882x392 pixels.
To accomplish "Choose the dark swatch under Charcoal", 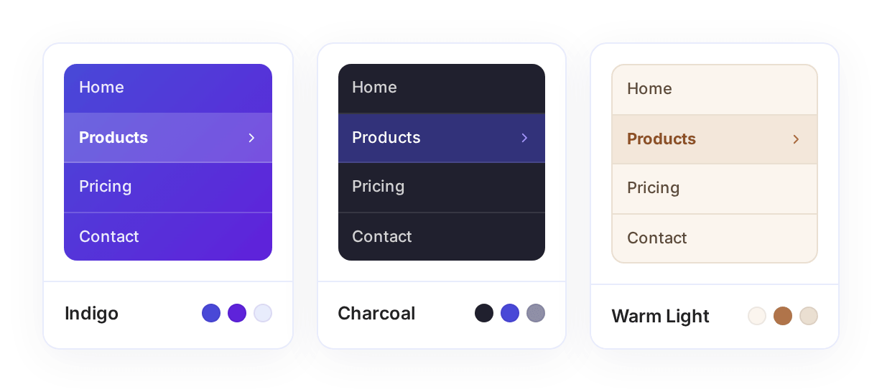I will (x=484, y=313).
